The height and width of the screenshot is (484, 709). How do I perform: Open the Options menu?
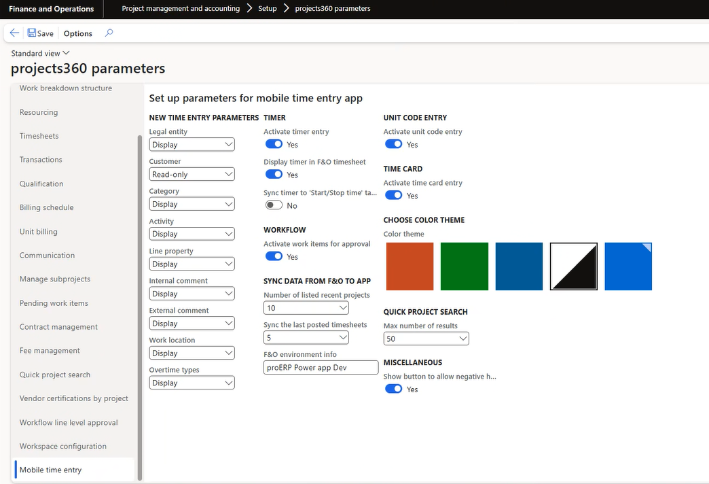pos(78,33)
